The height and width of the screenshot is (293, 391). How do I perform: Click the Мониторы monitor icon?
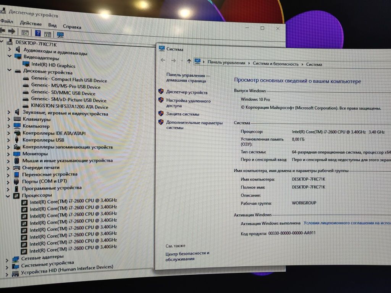tap(17, 154)
